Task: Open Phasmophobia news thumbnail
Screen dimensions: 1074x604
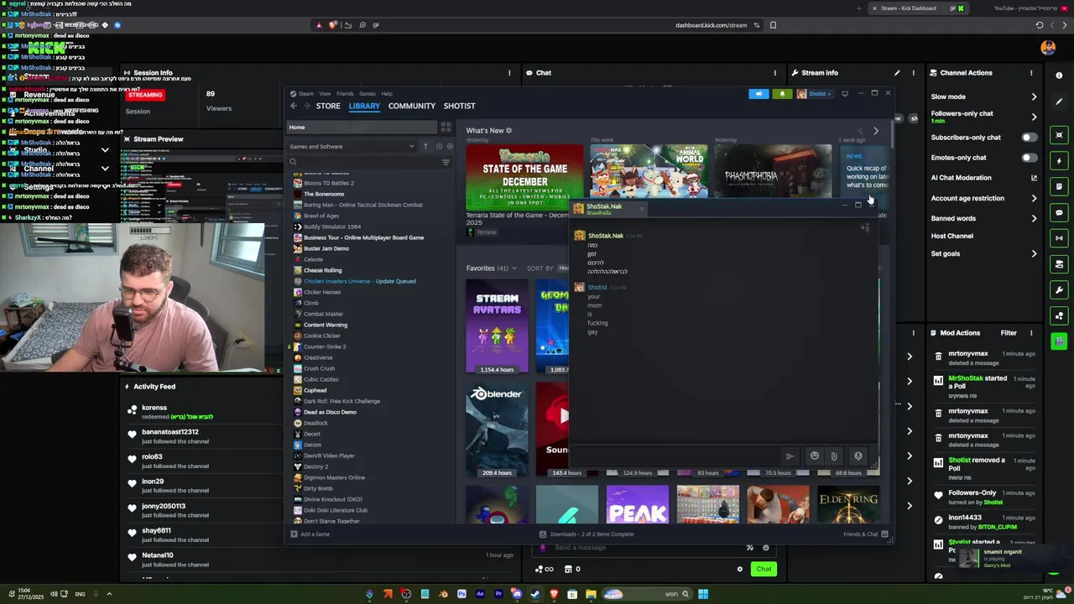Action: [773, 173]
